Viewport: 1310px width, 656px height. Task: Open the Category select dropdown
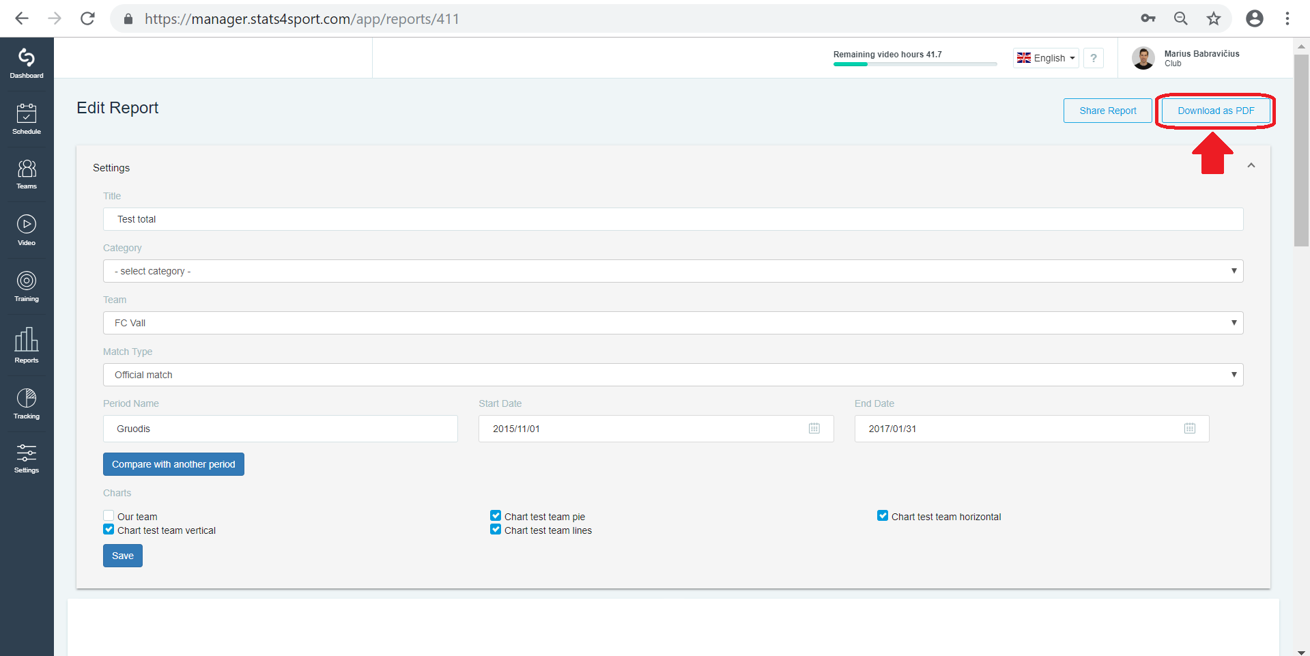point(673,271)
